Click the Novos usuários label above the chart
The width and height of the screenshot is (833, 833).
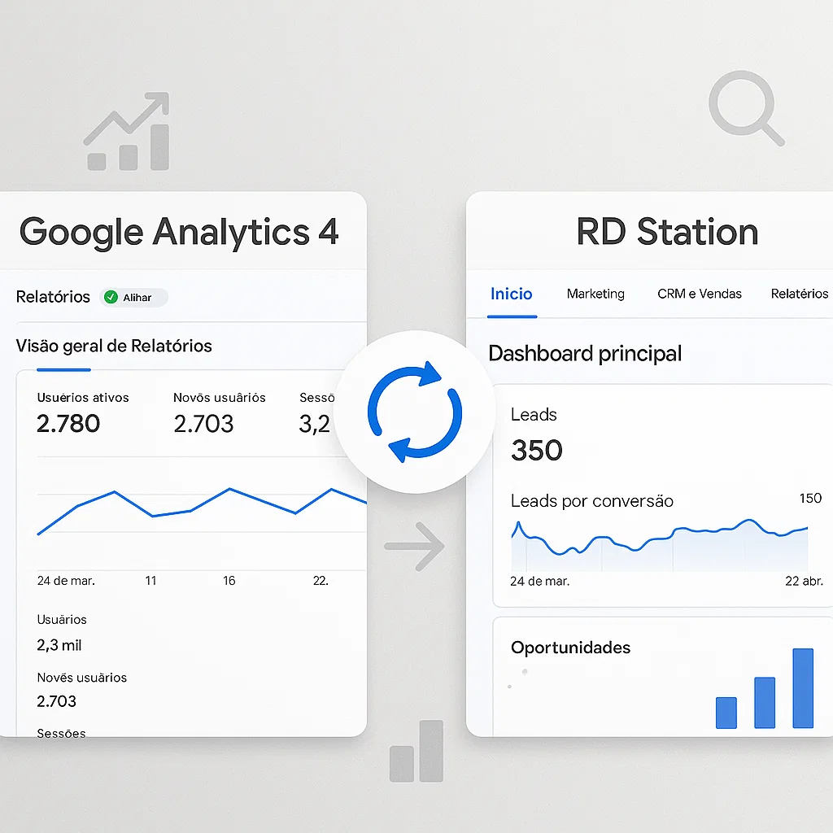220,397
